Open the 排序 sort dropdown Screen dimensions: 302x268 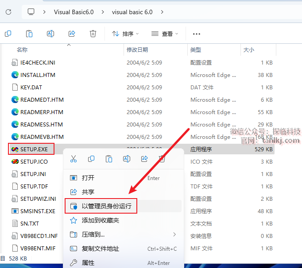[x=125, y=34]
